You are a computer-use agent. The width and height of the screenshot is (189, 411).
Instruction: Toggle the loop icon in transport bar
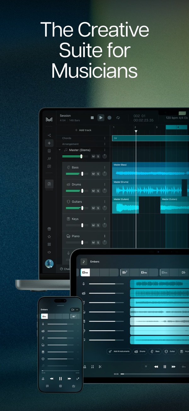(118, 118)
